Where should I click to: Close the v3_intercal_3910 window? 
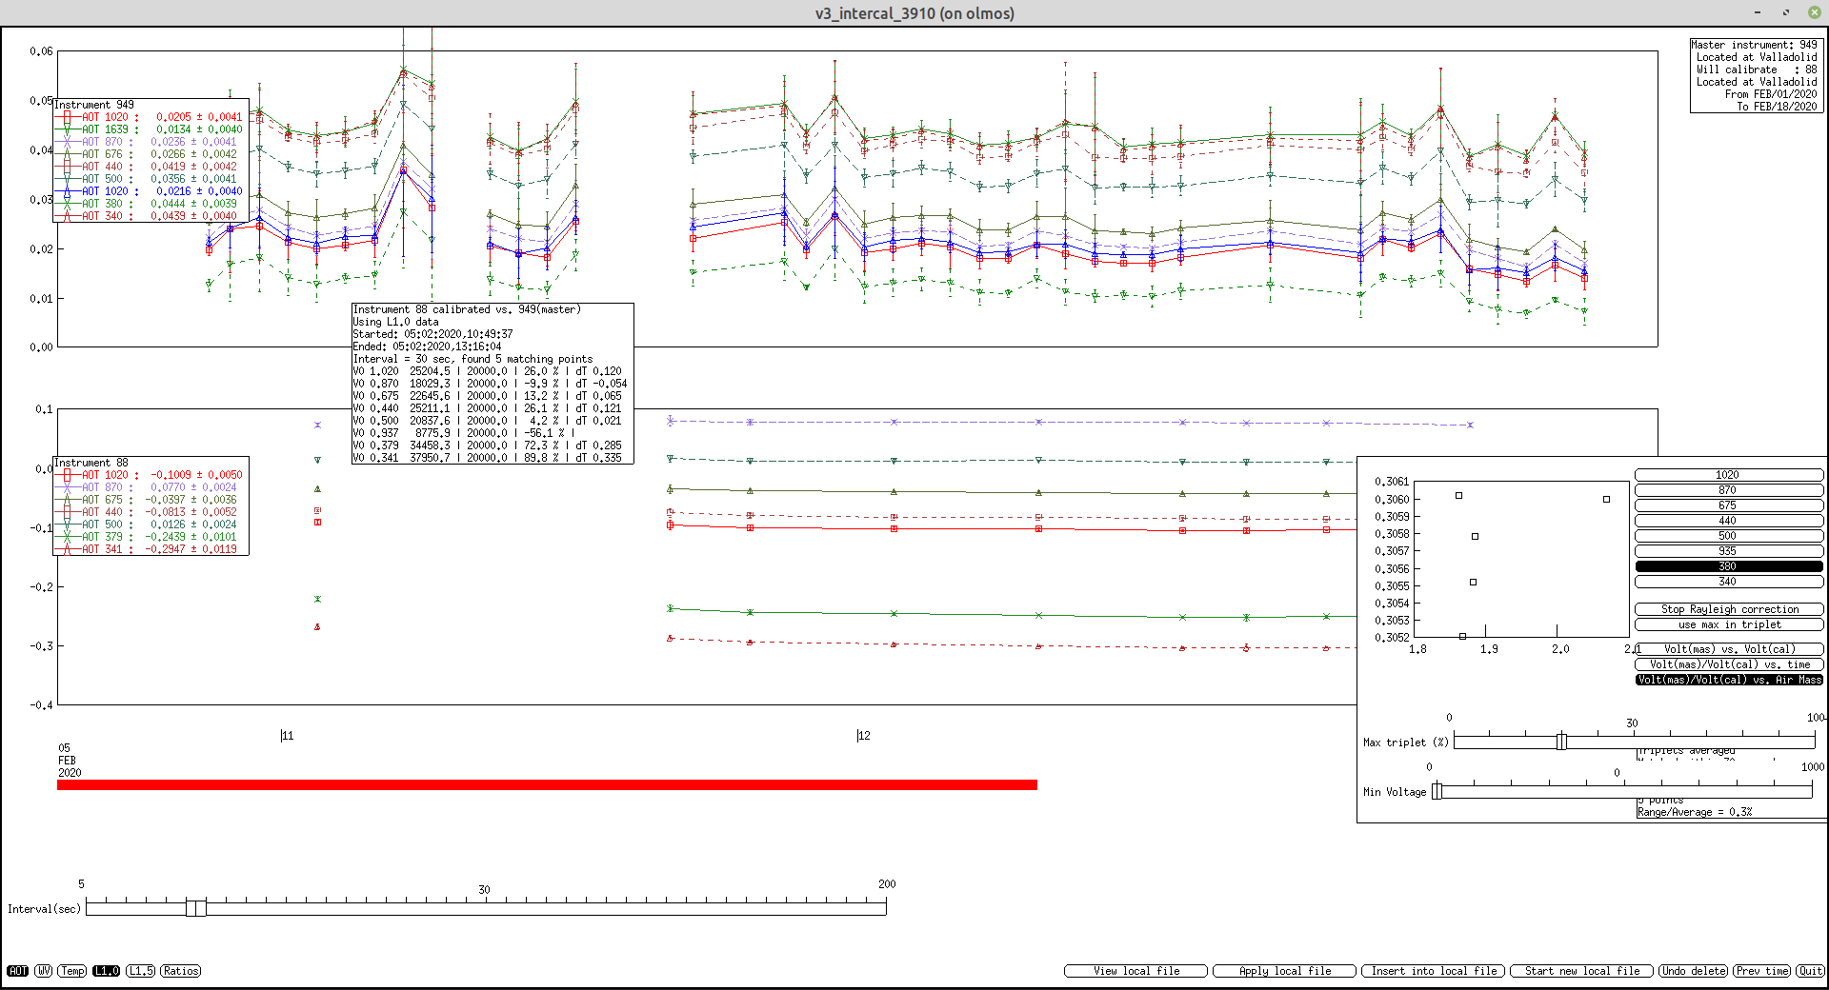(x=1815, y=12)
